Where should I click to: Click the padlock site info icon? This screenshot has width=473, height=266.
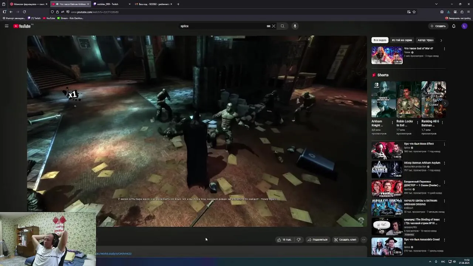57,12
